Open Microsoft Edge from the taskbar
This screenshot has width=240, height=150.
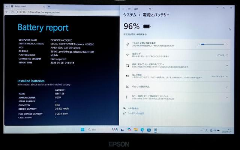[x=142, y=130]
